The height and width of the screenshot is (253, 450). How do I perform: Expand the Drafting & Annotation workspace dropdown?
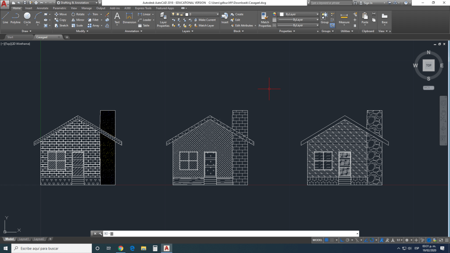pyautogui.click(x=97, y=3)
